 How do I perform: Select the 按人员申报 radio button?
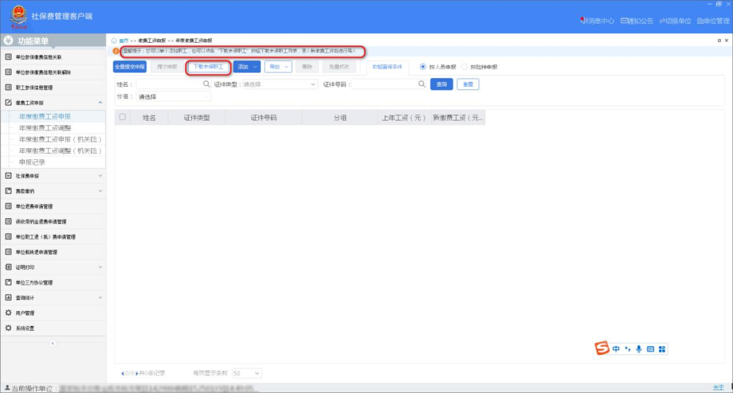pyautogui.click(x=424, y=67)
